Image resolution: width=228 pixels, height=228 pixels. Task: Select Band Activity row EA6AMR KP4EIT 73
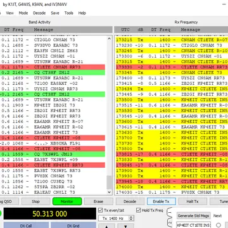(53, 132)
